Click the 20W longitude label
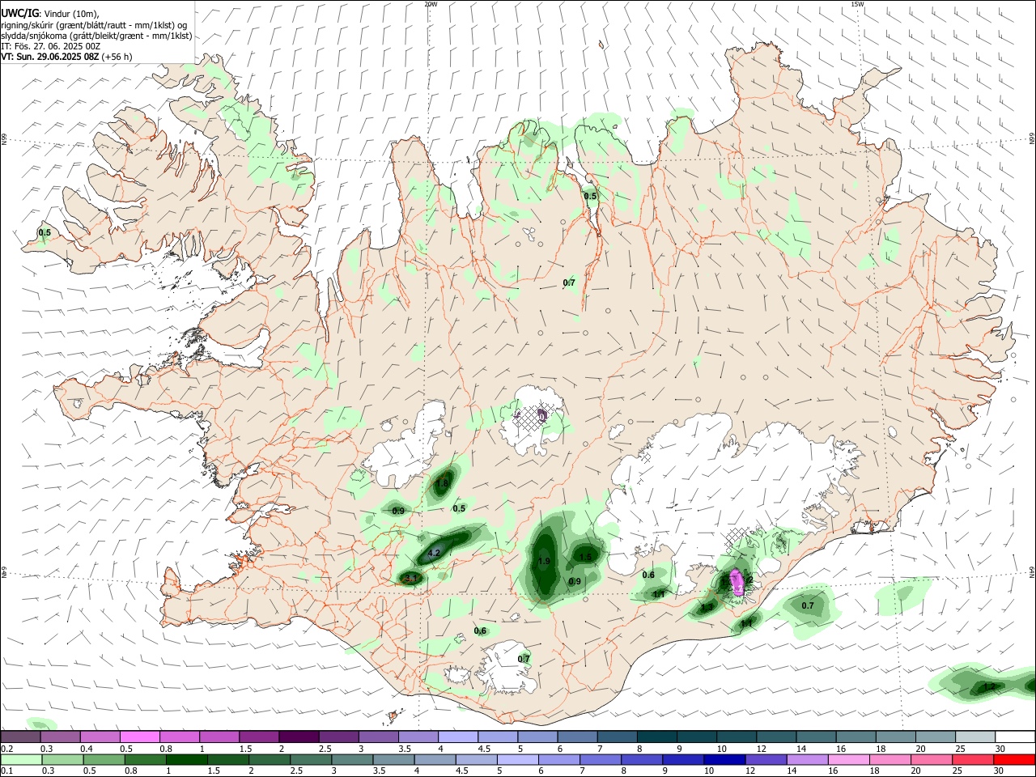Viewport: 1036px width, 777px height. 431,4
